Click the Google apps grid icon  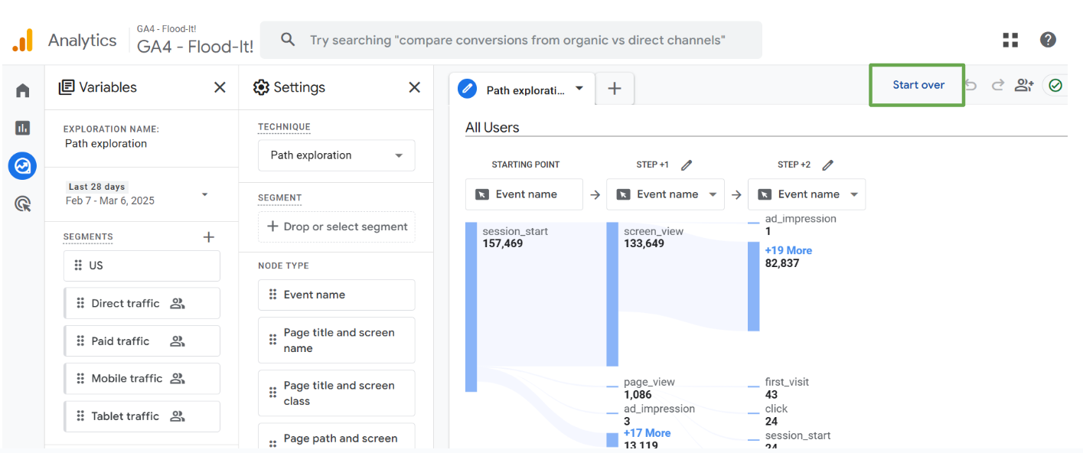tap(1010, 40)
